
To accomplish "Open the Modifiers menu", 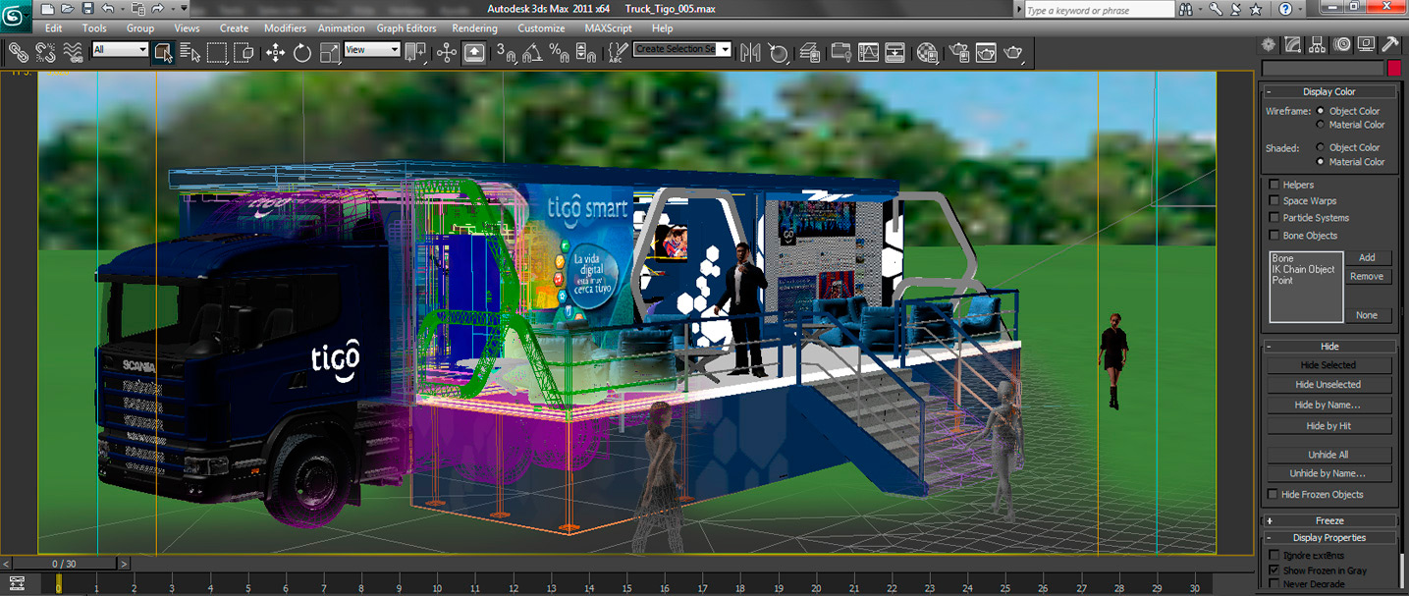I will [285, 28].
